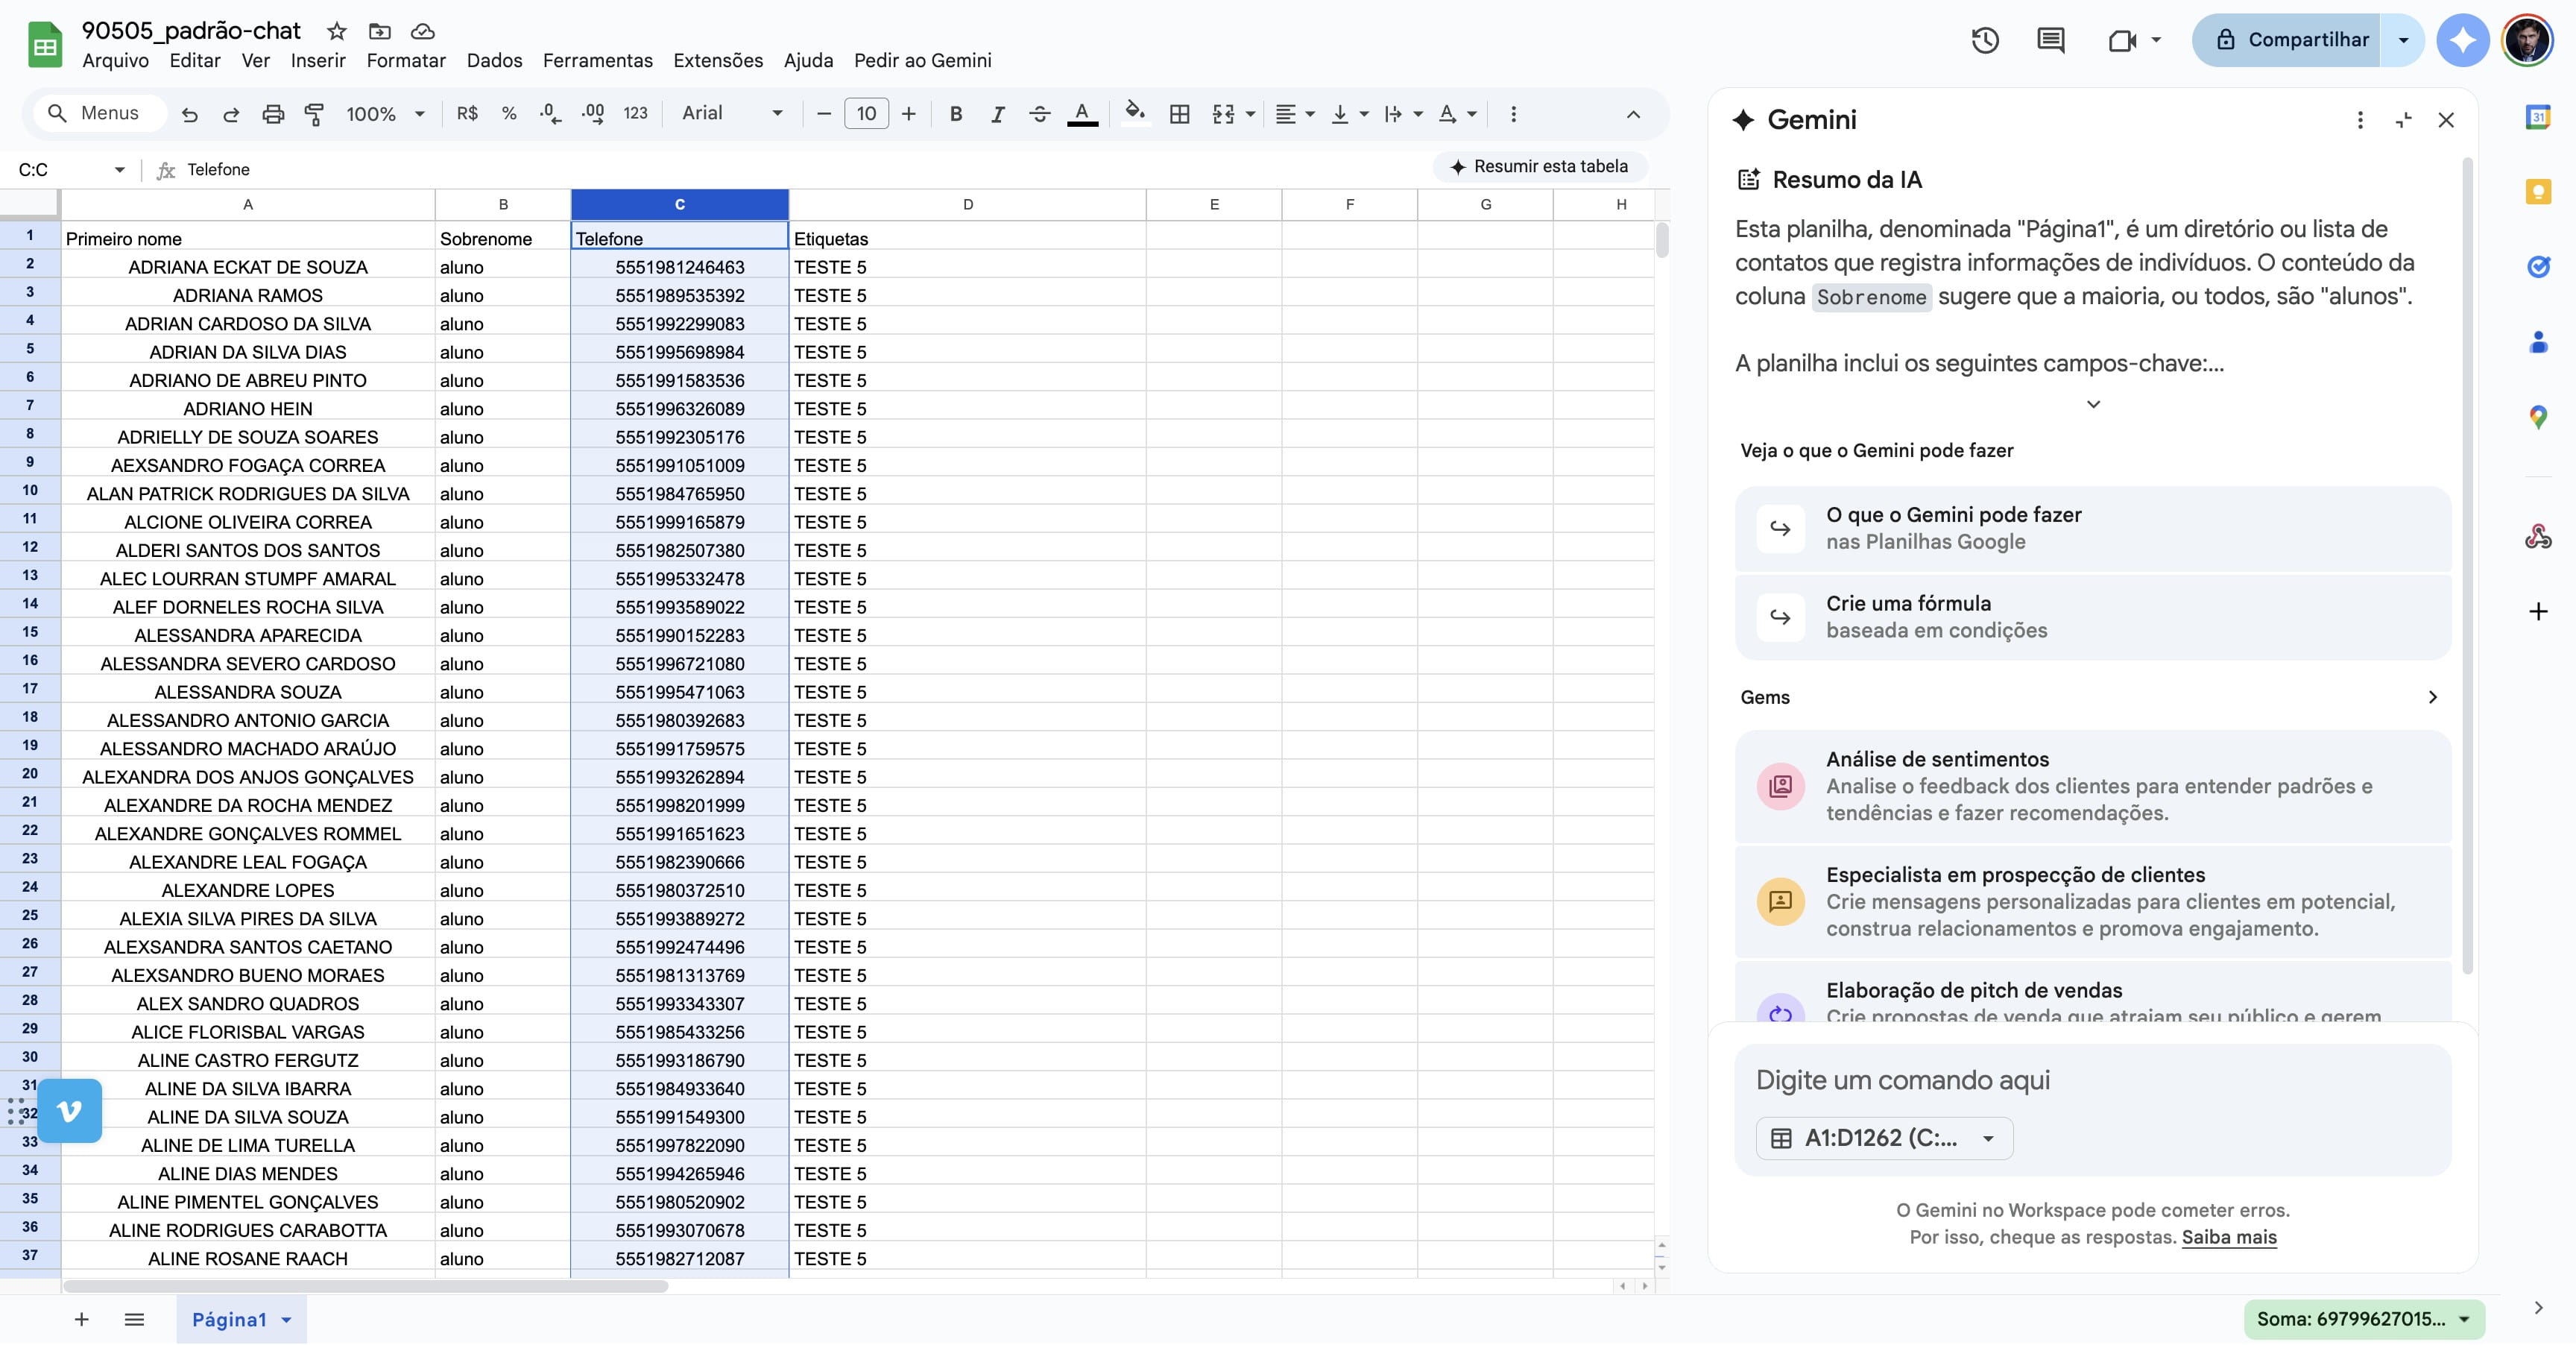Open vertical align dropdown

[x=1349, y=114]
